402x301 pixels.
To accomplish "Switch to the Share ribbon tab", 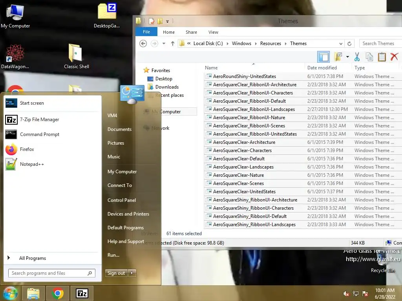I will pos(191,32).
